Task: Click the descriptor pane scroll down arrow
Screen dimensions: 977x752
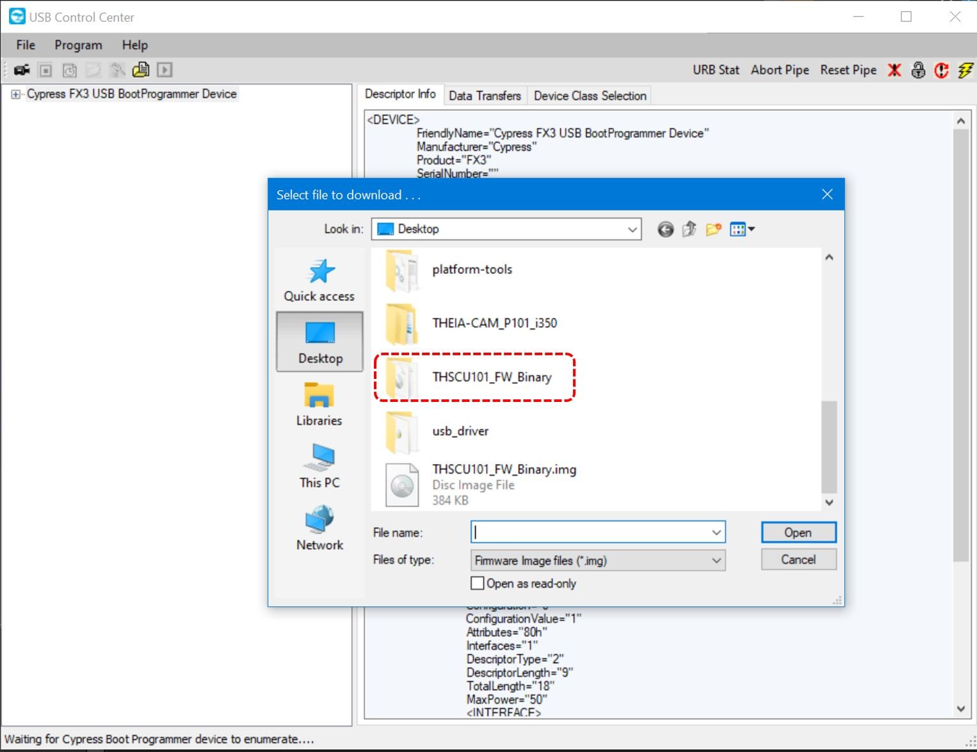Action: [960, 708]
